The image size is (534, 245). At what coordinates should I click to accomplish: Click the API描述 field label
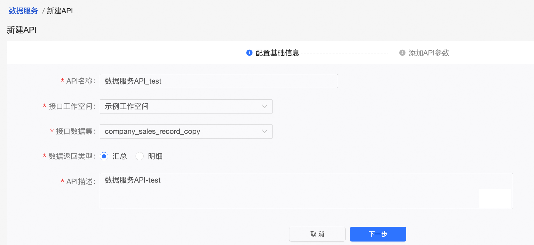(x=81, y=181)
